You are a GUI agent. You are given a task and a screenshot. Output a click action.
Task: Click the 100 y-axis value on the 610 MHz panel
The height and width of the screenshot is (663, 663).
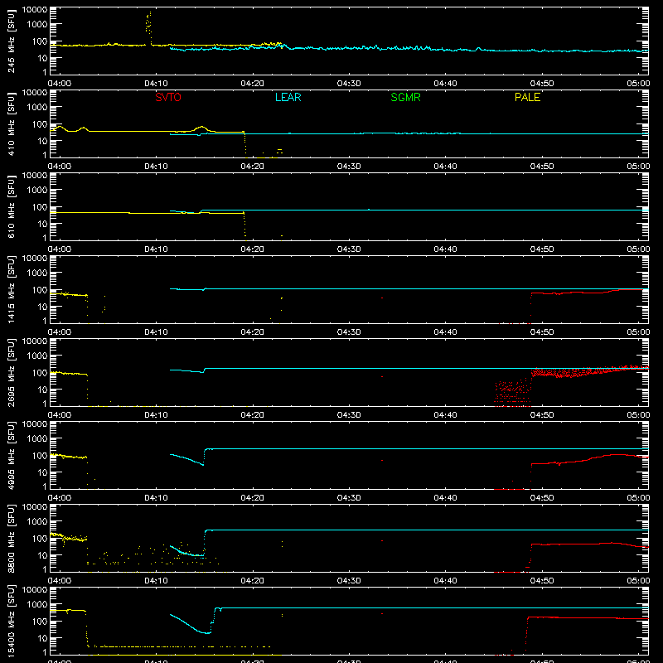coord(40,206)
